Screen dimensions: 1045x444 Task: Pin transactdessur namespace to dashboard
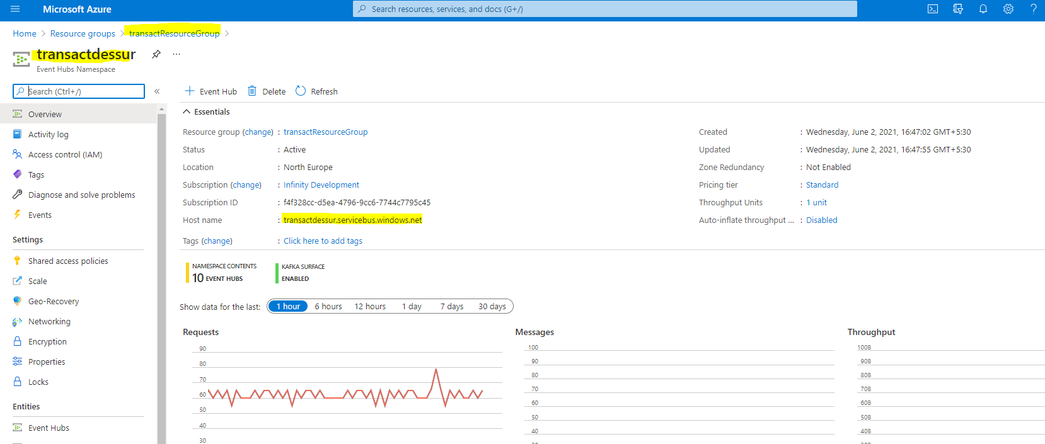coord(156,54)
